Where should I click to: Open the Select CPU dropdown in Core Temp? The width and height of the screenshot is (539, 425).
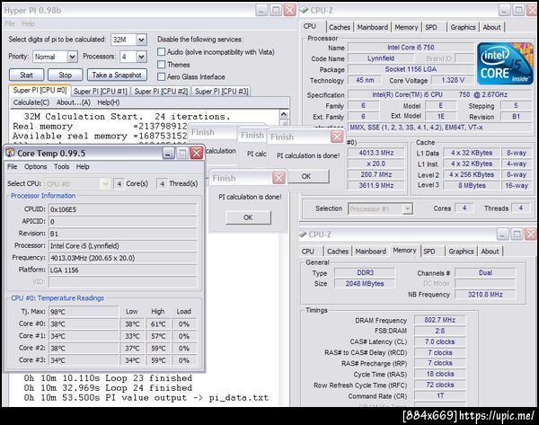click(x=105, y=183)
